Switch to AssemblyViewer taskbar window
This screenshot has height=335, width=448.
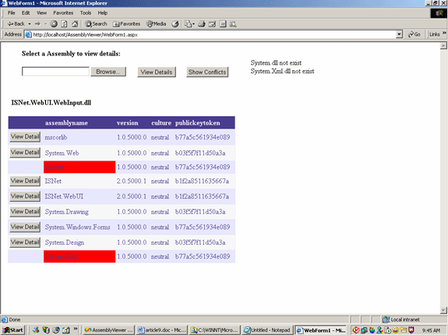tap(109, 330)
